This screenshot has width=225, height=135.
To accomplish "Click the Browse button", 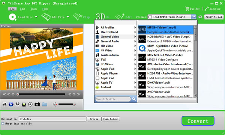I will [94, 119].
